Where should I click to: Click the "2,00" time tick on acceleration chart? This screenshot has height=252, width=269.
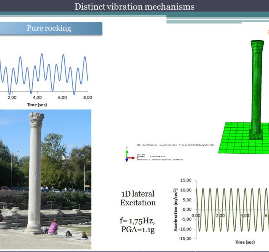(x=220, y=215)
